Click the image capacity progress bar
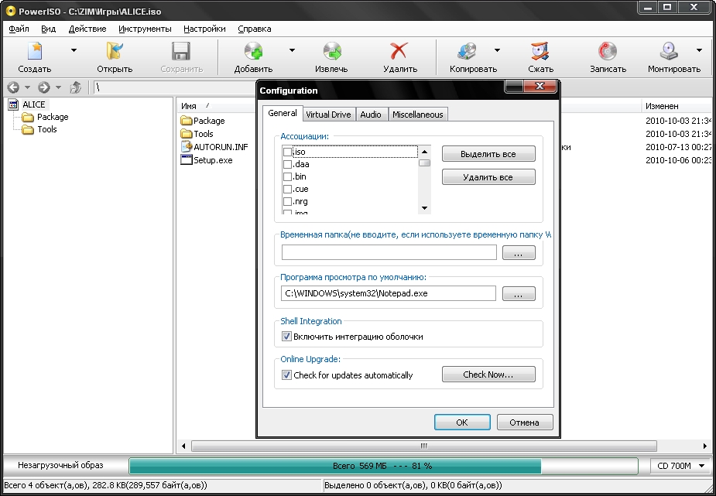Screen dimensions: 716x496 click(384, 466)
